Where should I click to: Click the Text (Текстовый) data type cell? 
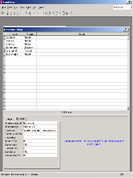30,51
